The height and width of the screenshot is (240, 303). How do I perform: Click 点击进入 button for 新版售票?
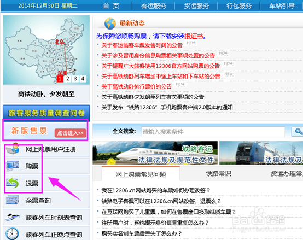coord(71,133)
